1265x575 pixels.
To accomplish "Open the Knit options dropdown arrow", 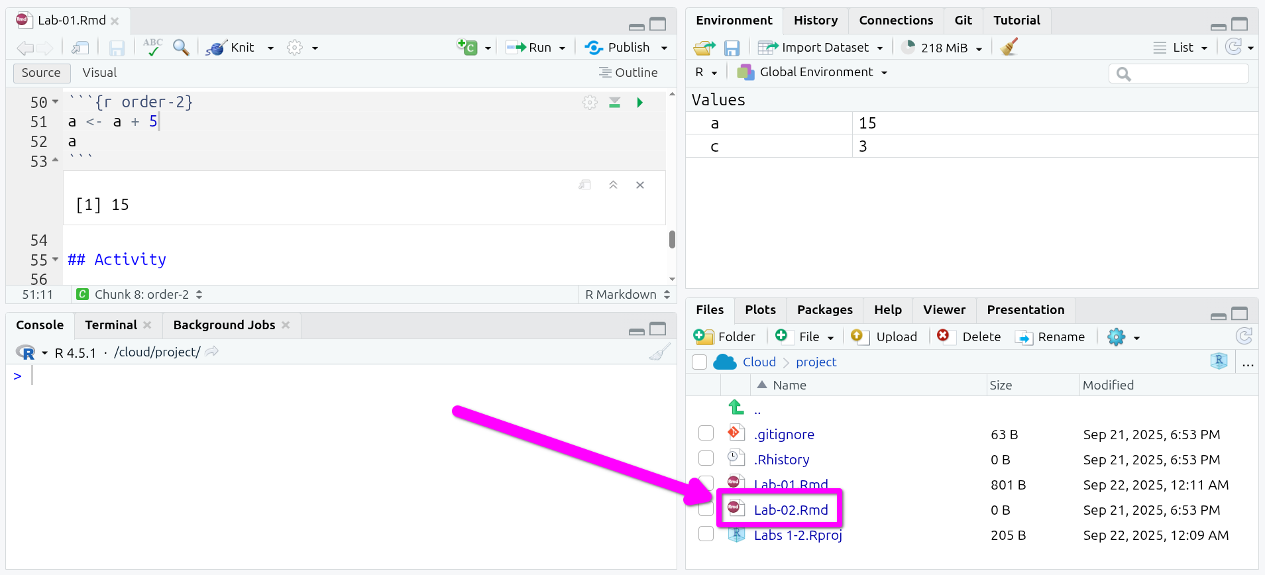I will (x=270, y=48).
